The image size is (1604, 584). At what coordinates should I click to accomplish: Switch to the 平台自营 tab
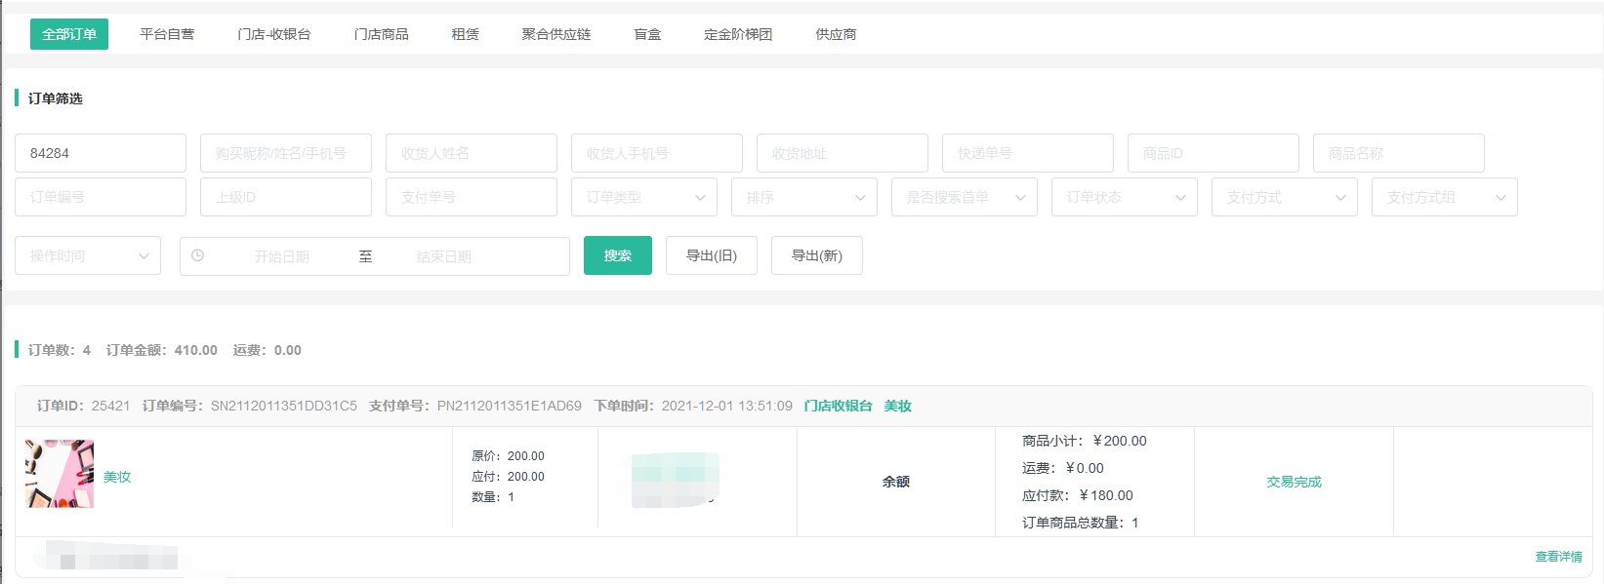click(167, 34)
